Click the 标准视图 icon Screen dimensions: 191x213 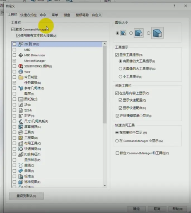point(21,182)
